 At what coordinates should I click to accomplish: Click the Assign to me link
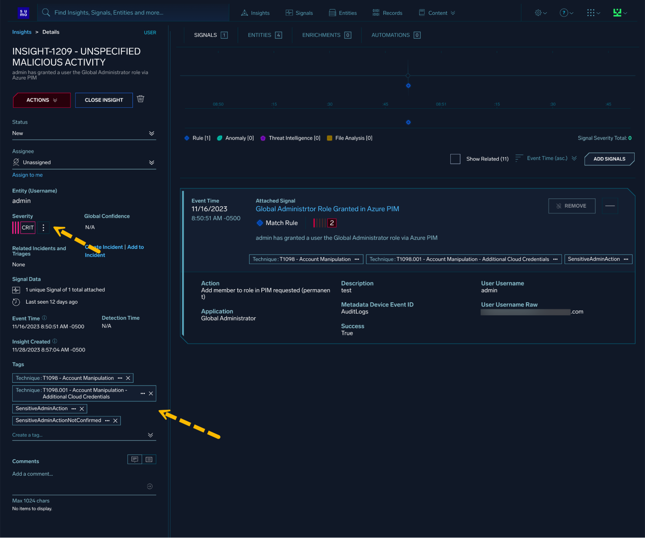tap(27, 175)
